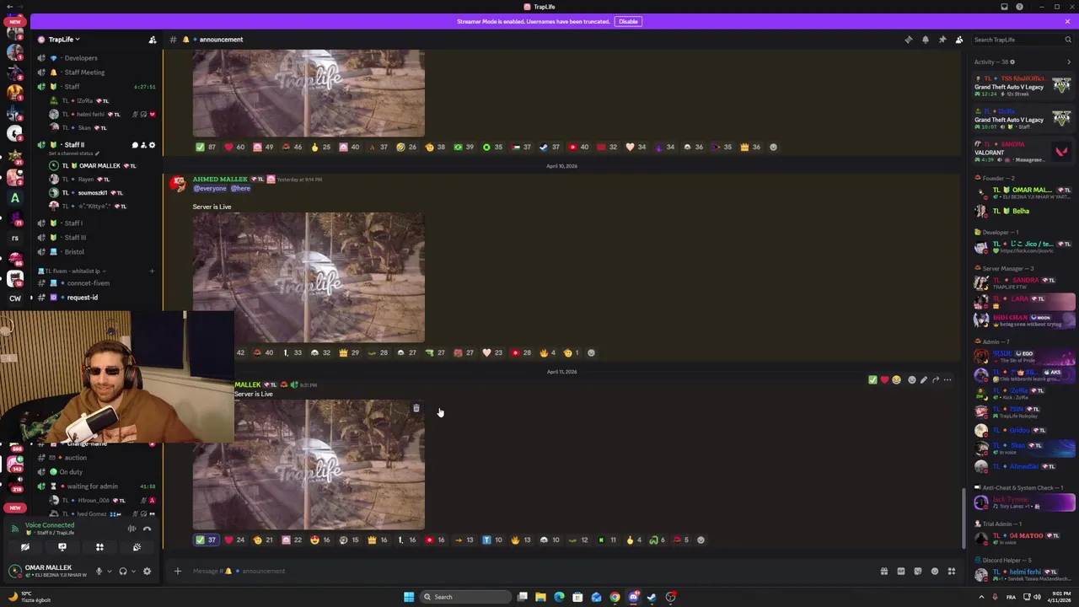Open notification settings bell in header
This screenshot has height=607, width=1079.
pos(925,40)
